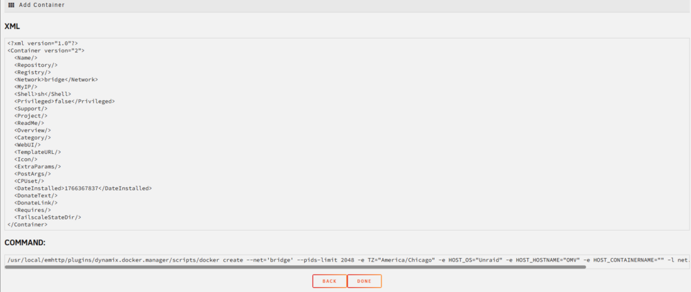Click --pids-limit 2048 in the command
This screenshot has width=691, height=292.
click(x=324, y=260)
